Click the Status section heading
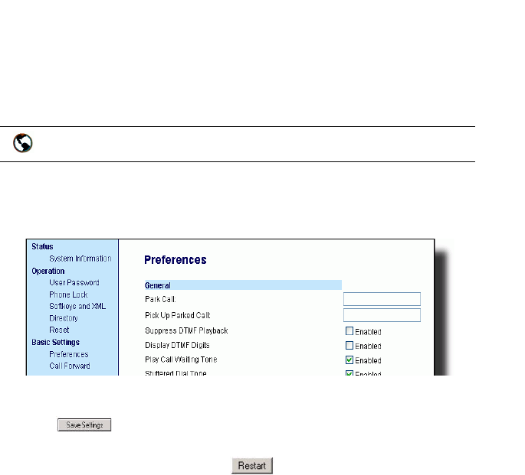Image resolution: width=525 pixels, height=475 pixels. 42,246
